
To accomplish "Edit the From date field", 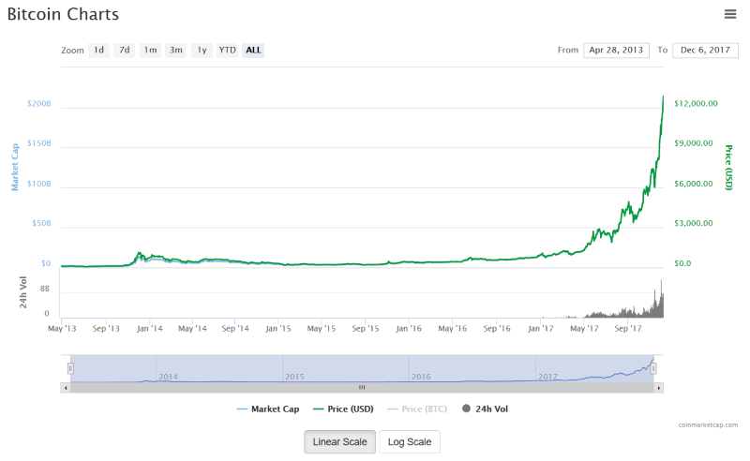I will click(x=616, y=50).
